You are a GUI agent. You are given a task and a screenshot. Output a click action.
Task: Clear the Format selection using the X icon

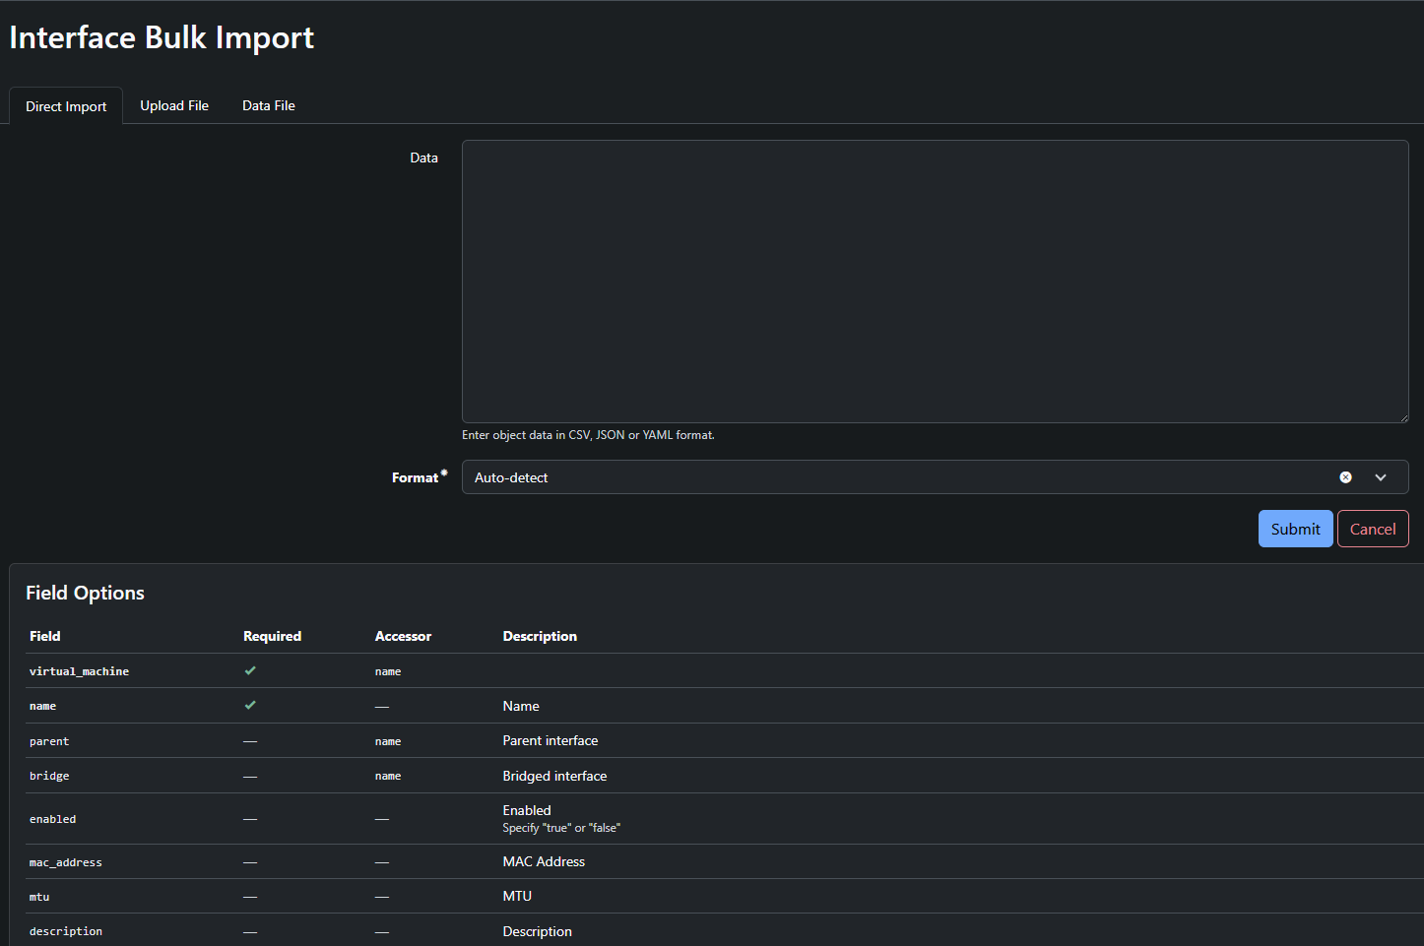tap(1345, 476)
